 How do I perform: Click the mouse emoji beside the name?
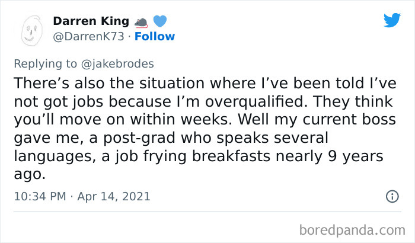point(141,22)
